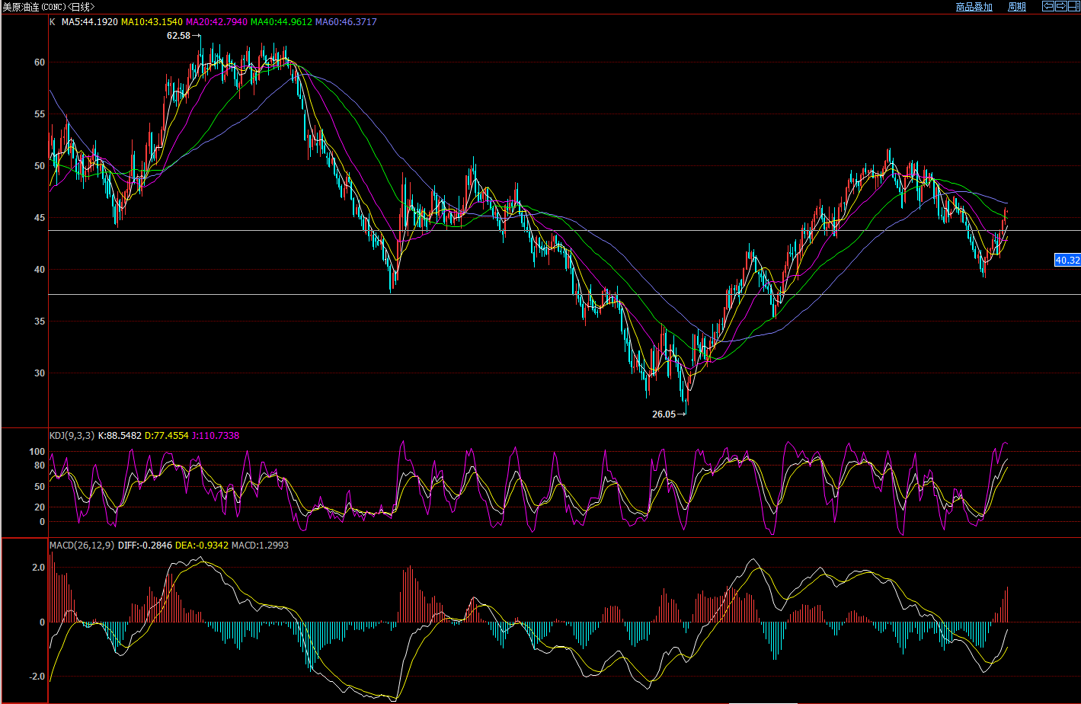Select the yellow MA10 indicator label
Image resolution: width=1081 pixels, height=704 pixels.
pos(152,22)
